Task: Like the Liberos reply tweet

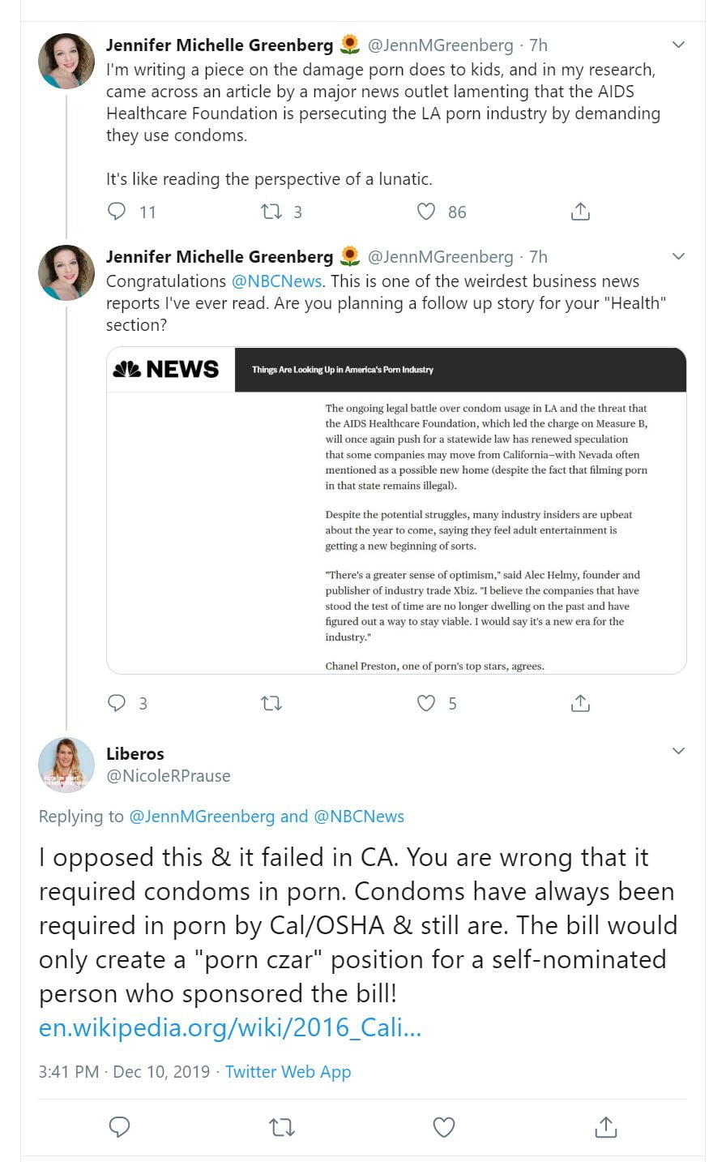Action: tap(444, 1126)
